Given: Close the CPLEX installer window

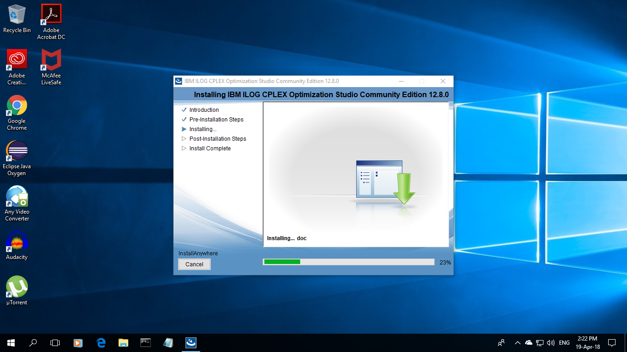Looking at the screenshot, I should coord(443,81).
